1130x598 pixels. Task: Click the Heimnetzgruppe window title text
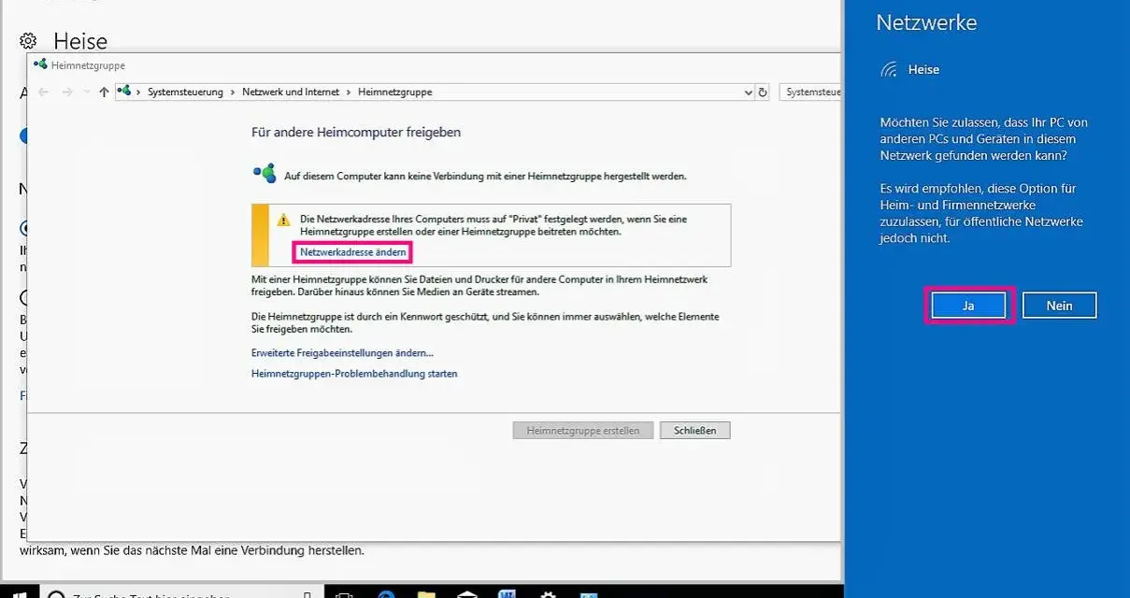tap(88, 65)
